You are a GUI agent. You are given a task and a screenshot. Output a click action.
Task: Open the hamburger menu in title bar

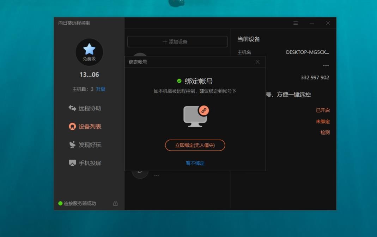click(x=296, y=23)
